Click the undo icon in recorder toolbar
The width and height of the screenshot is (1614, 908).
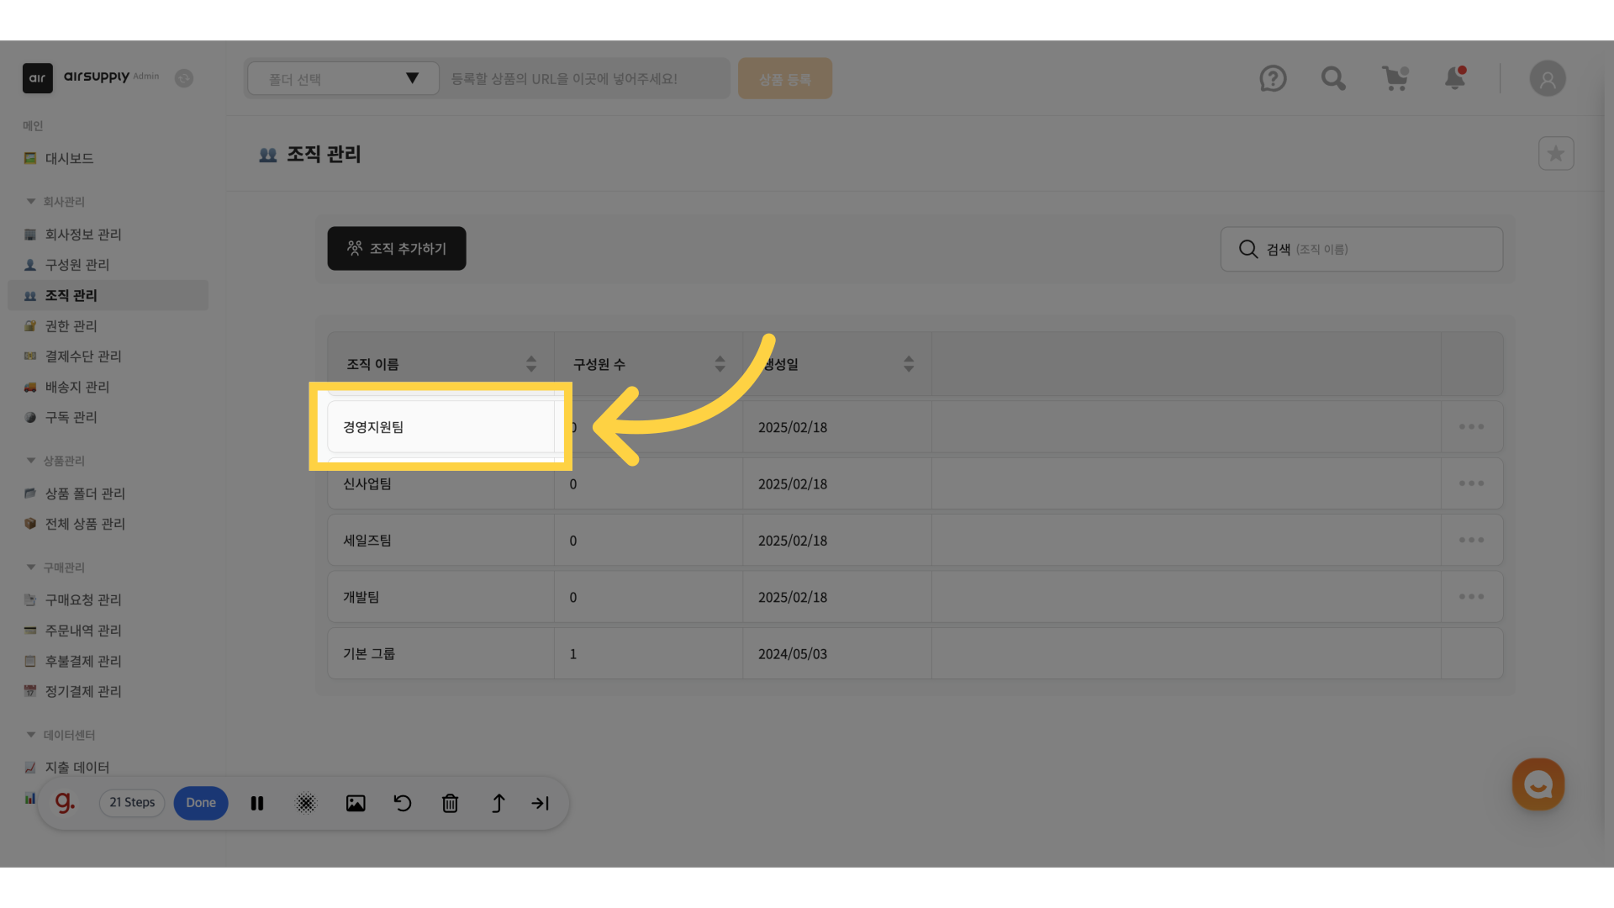tap(403, 803)
